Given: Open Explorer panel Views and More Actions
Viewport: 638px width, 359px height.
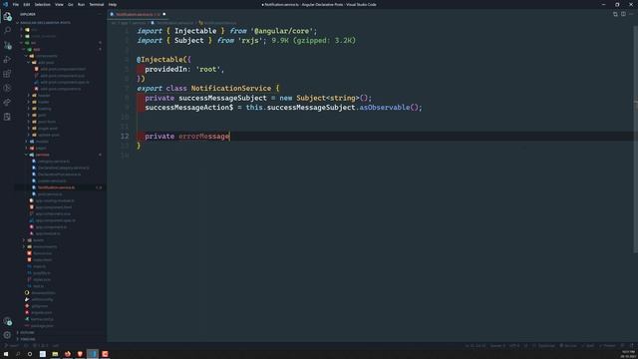Looking at the screenshot, I should click(100, 14).
